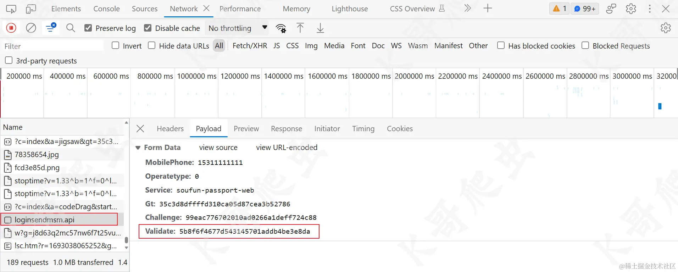
Task: Open the warnings counter badge
Action: (x=559, y=9)
